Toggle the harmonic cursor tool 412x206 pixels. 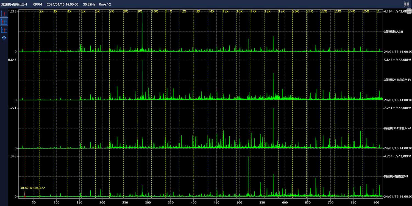pos(4,22)
